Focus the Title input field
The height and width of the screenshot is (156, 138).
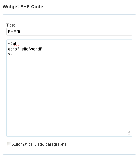click(x=69, y=32)
